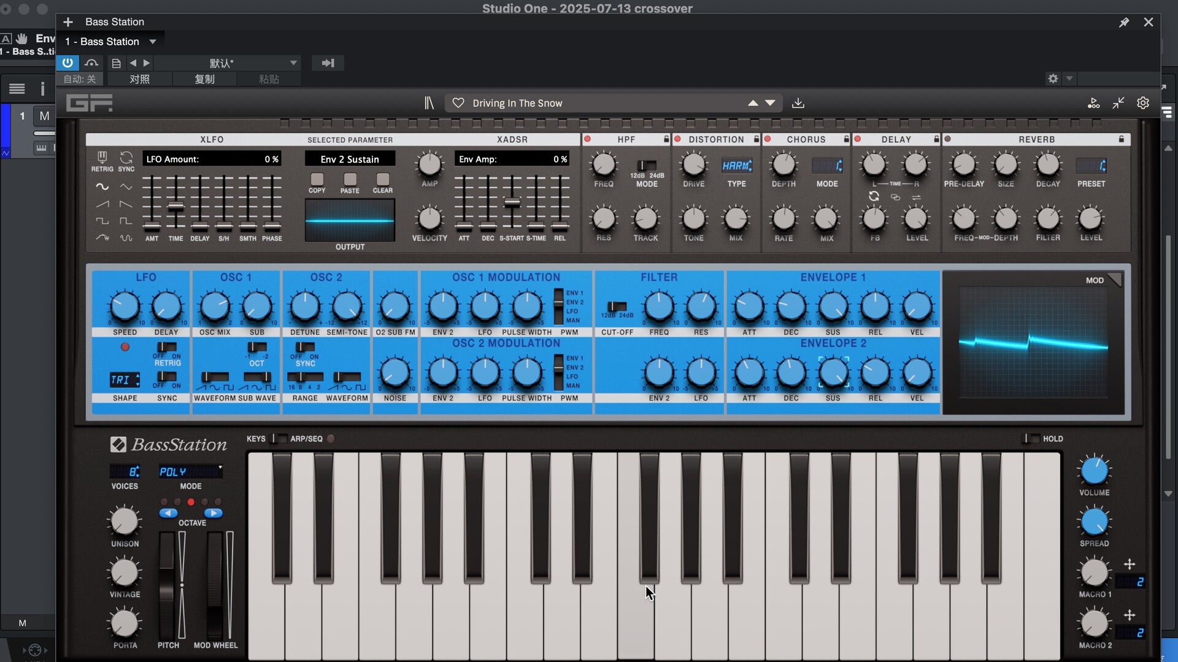The image size is (1178, 662).
Task: Select the ramp-down sawtooth XLFO shape
Action: (x=126, y=204)
